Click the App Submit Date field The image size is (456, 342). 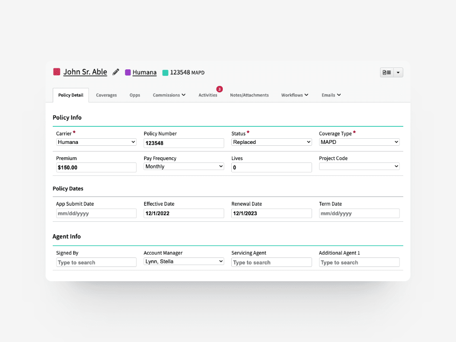[96, 213]
